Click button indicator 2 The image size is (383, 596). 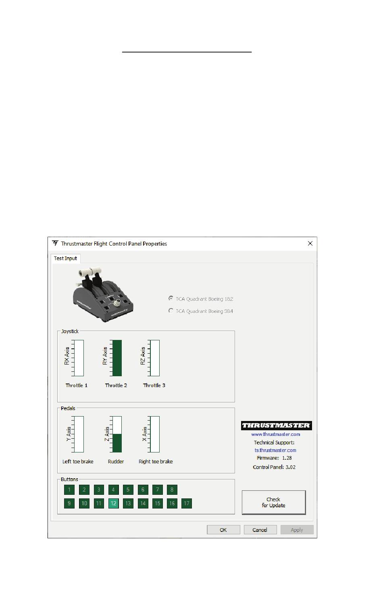(x=84, y=490)
